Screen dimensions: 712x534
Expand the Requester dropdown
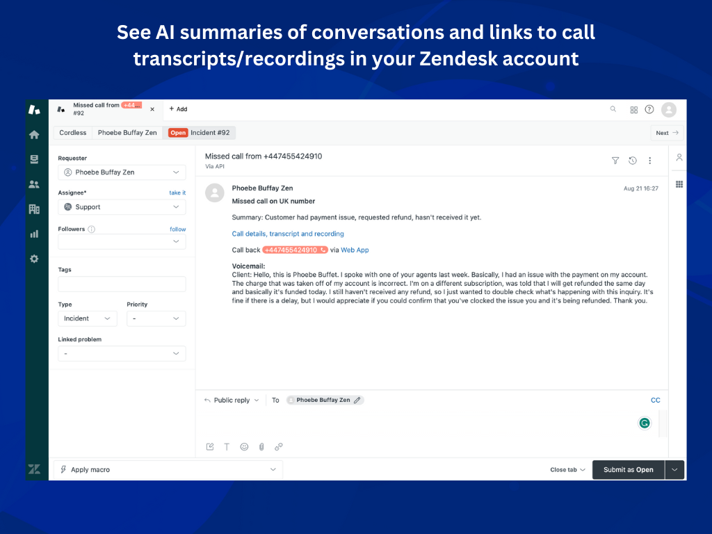tap(176, 172)
